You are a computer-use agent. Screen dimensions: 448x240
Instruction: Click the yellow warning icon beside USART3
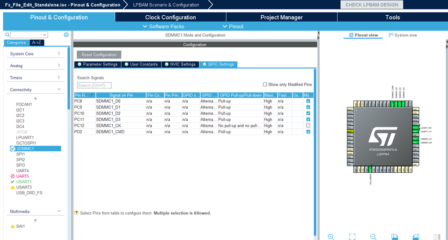point(13,187)
